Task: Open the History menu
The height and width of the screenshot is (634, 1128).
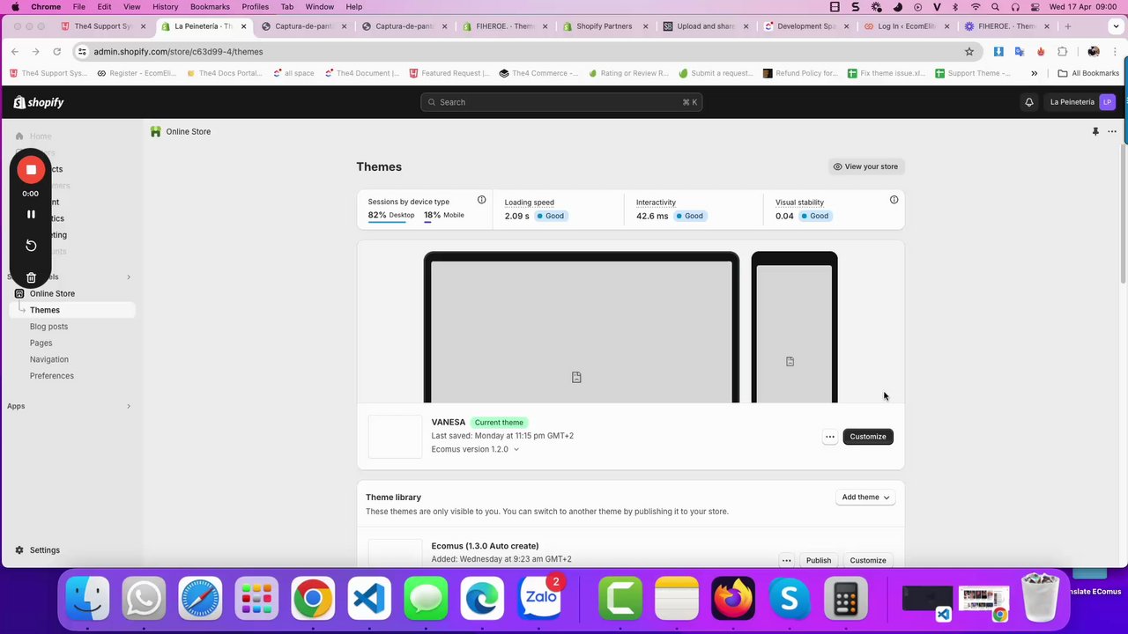Action: [165, 6]
